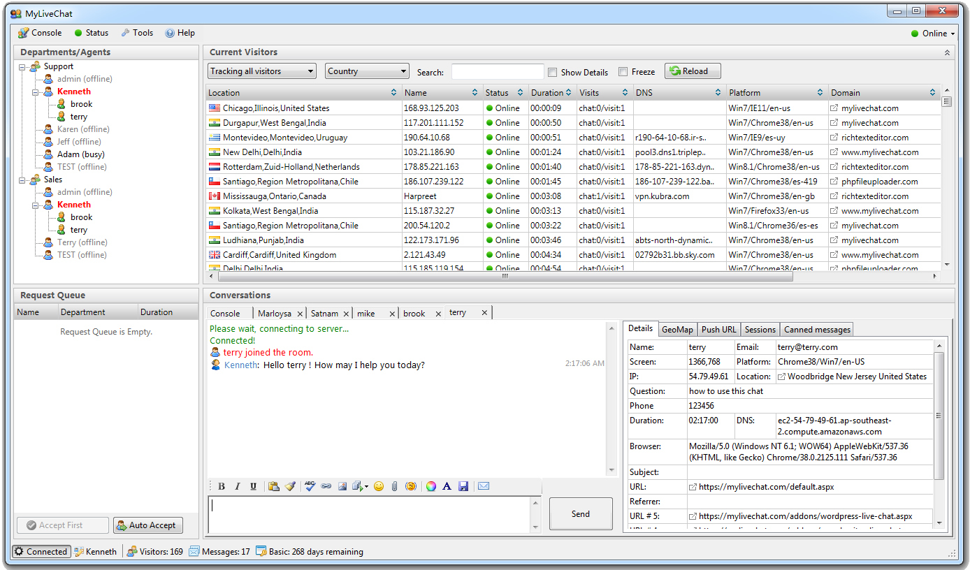Click the Bold formatting icon

(x=222, y=487)
